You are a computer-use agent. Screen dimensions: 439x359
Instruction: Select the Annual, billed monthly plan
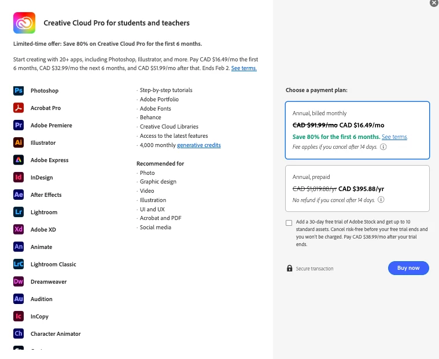tap(357, 130)
